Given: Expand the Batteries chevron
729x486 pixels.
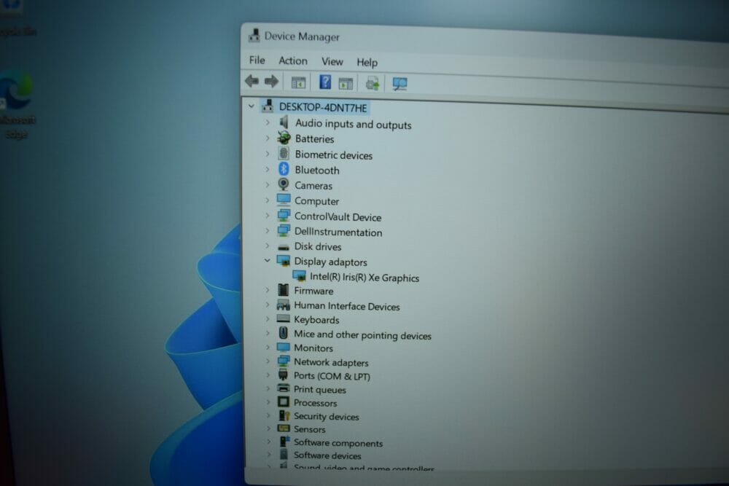Looking at the screenshot, I should coord(268,138).
